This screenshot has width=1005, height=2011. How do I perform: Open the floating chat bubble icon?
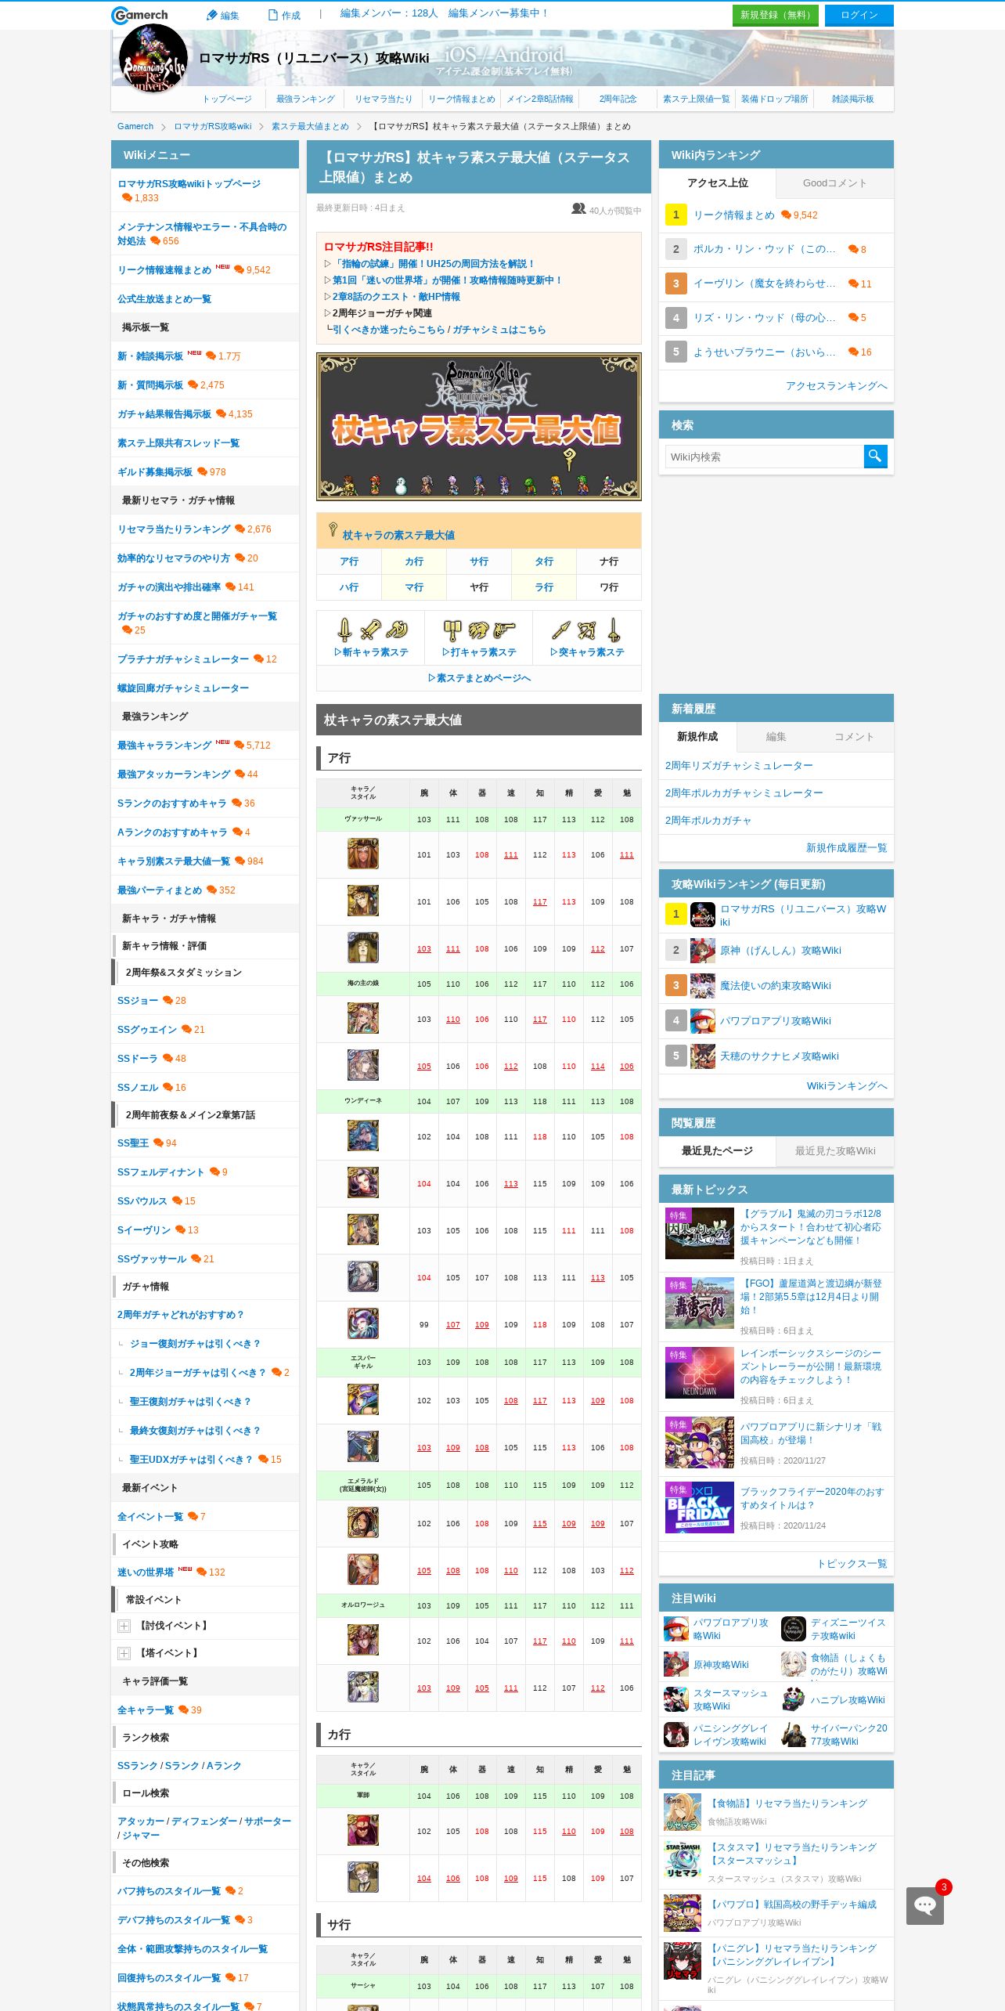925,1905
